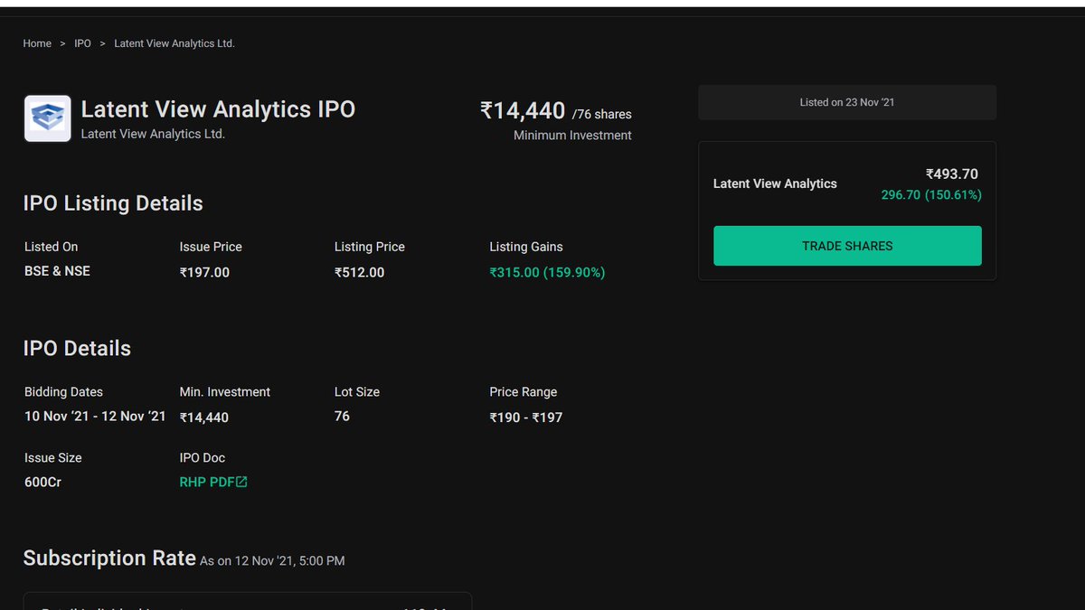This screenshot has height=610, width=1085.
Task: Click the Lot Size label
Action: coord(357,392)
